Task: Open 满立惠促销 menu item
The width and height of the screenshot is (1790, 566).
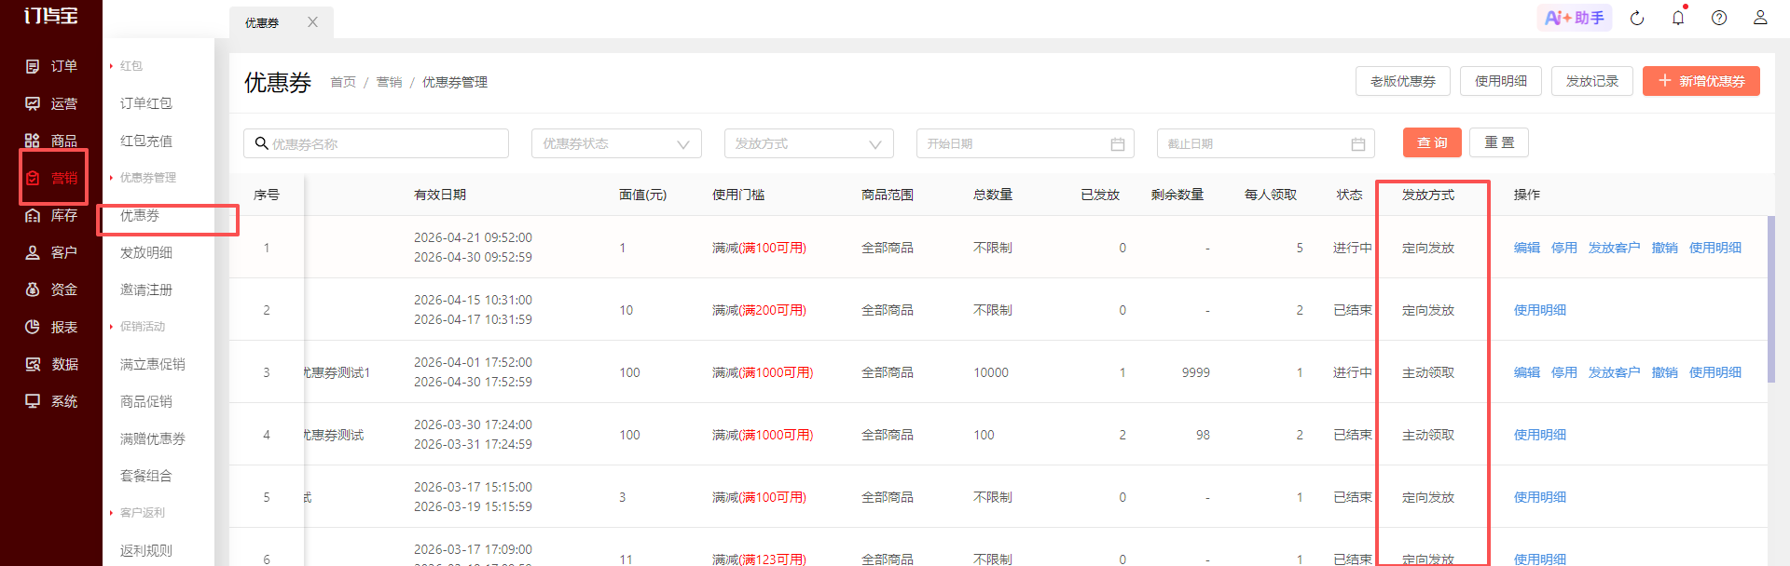Action: pos(153,364)
